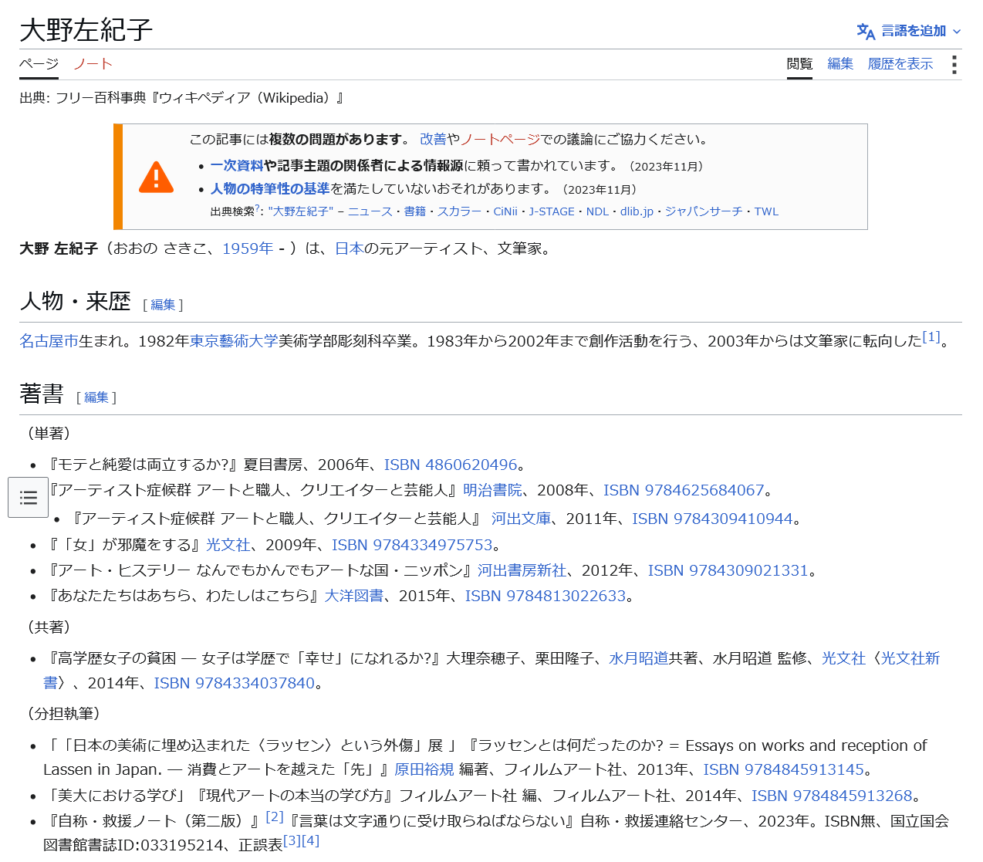Open the ジャパンサーチ link
983x862 pixels.
[704, 211]
